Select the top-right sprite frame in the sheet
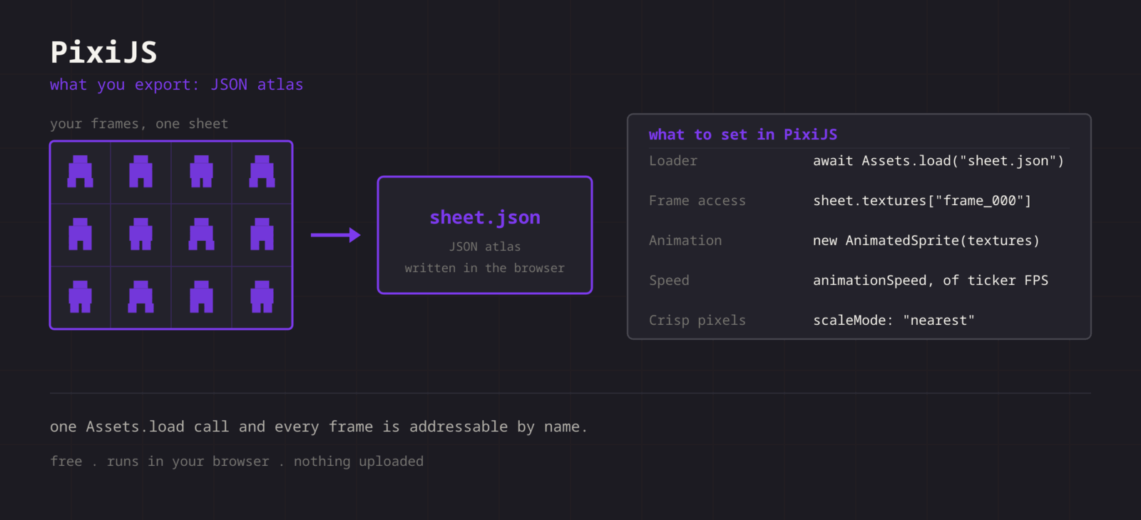Viewport: 1141px width, 520px height. tap(262, 172)
